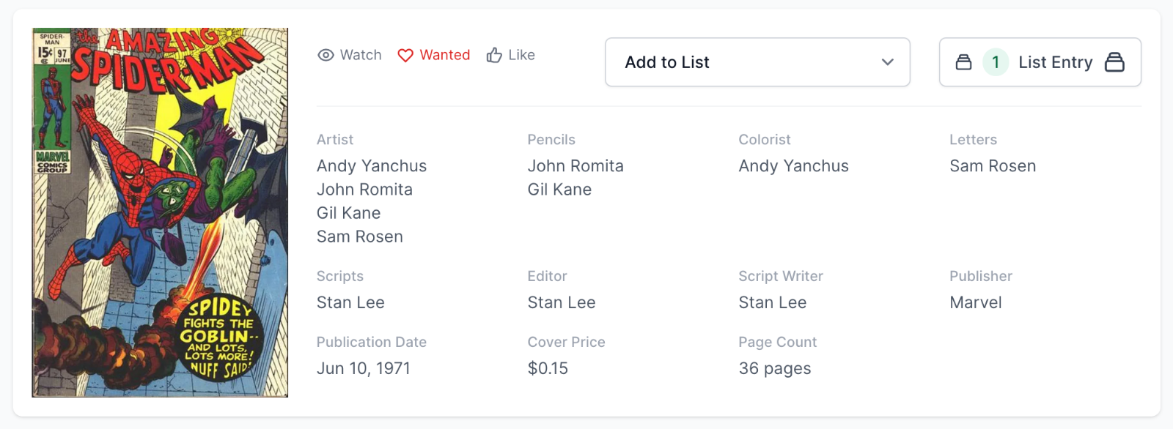
Task: Open the Marvel publisher link
Action: (975, 302)
